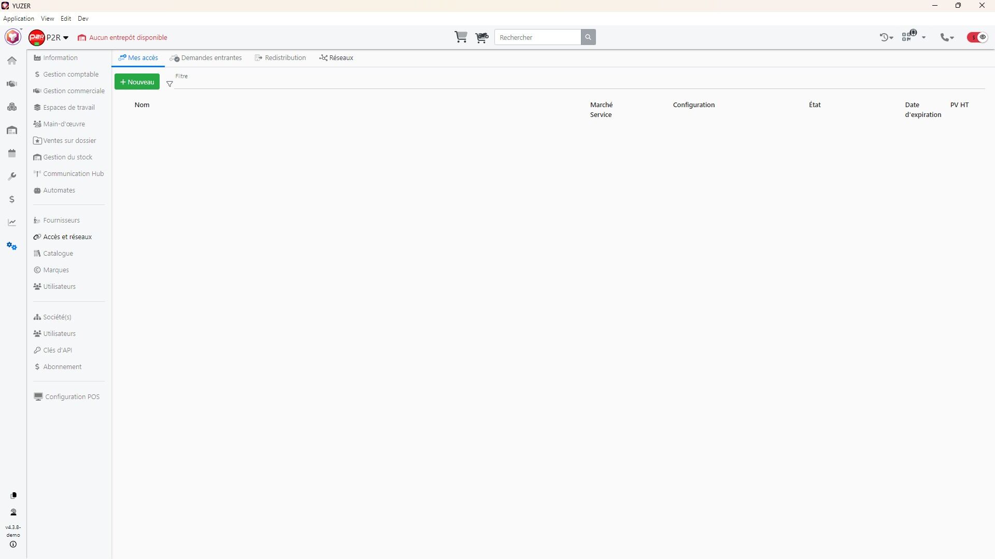This screenshot has width=995, height=559.
Task: Click the green Nouveau button
Action: click(137, 82)
